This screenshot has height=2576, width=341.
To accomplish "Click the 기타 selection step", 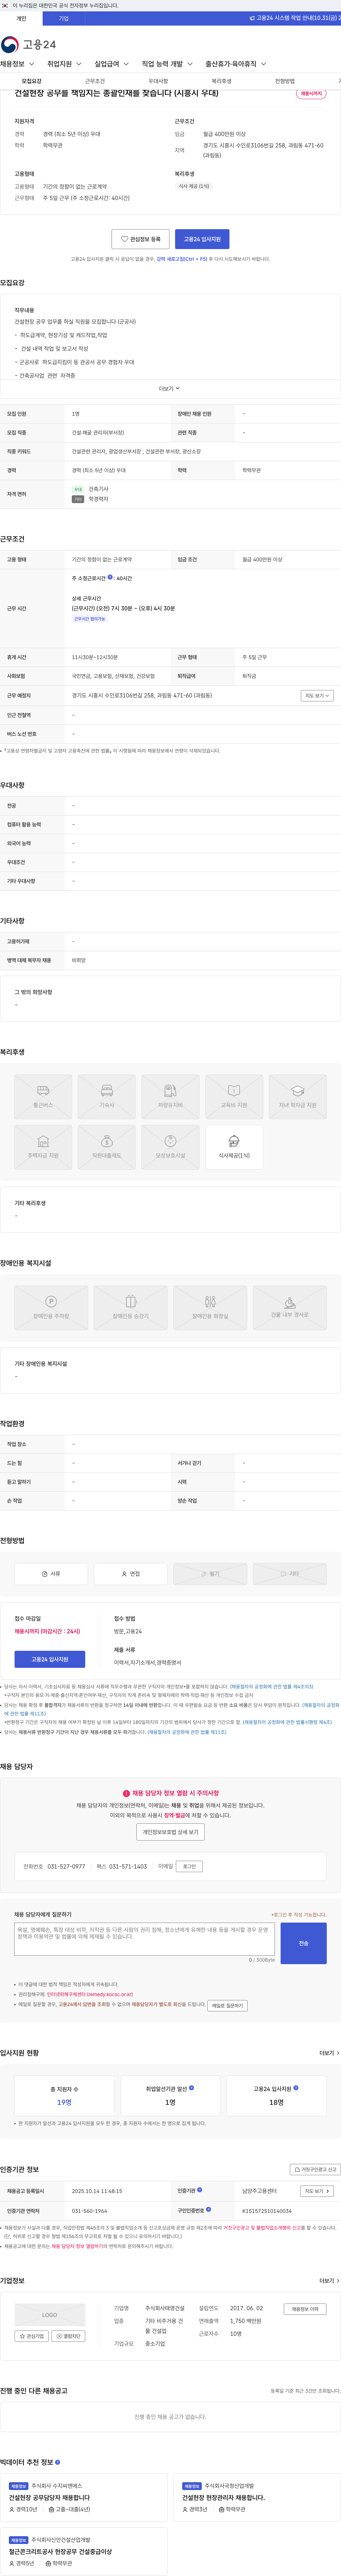I will click(x=289, y=1574).
